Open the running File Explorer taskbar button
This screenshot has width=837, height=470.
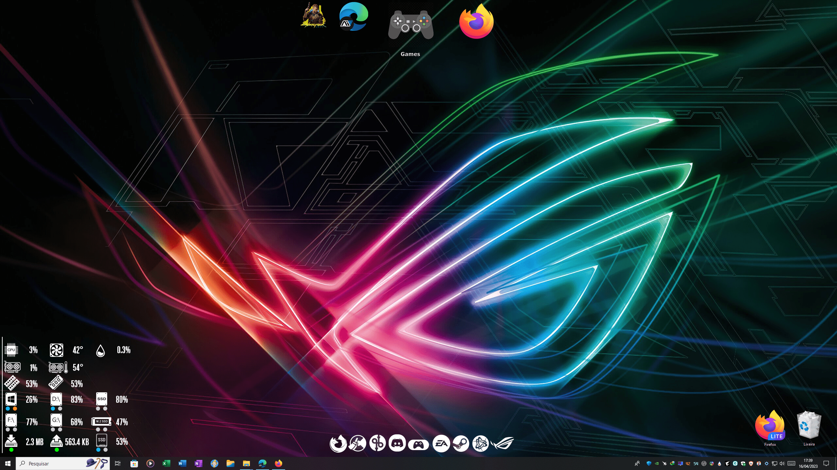246,463
